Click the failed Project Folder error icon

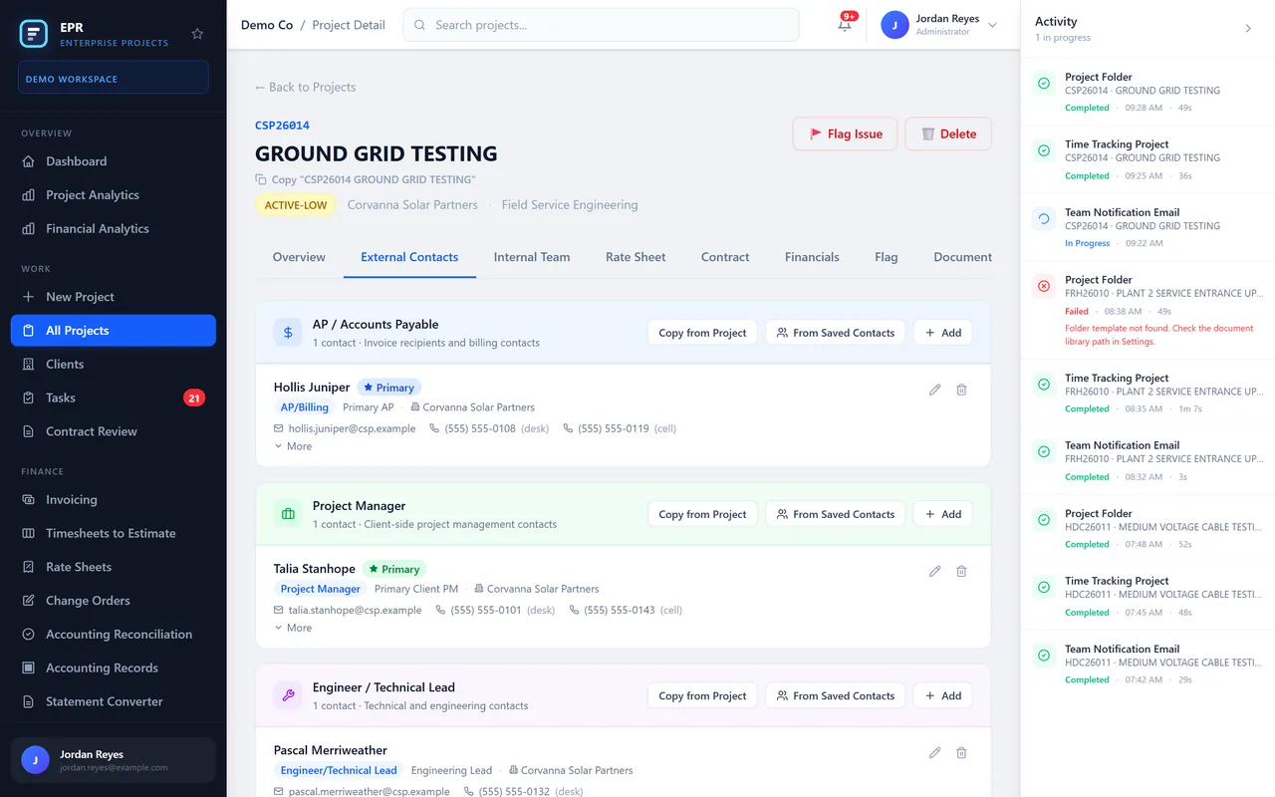[1044, 286]
